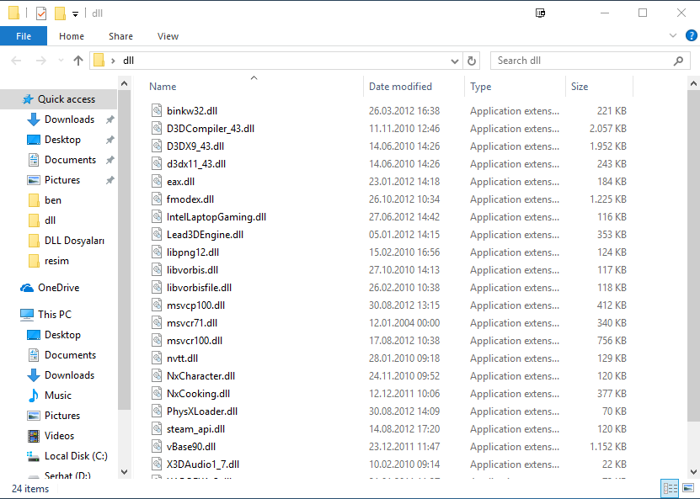Click the Up one level arrow
This screenshot has width=700, height=499.
click(x=78, y=61)
